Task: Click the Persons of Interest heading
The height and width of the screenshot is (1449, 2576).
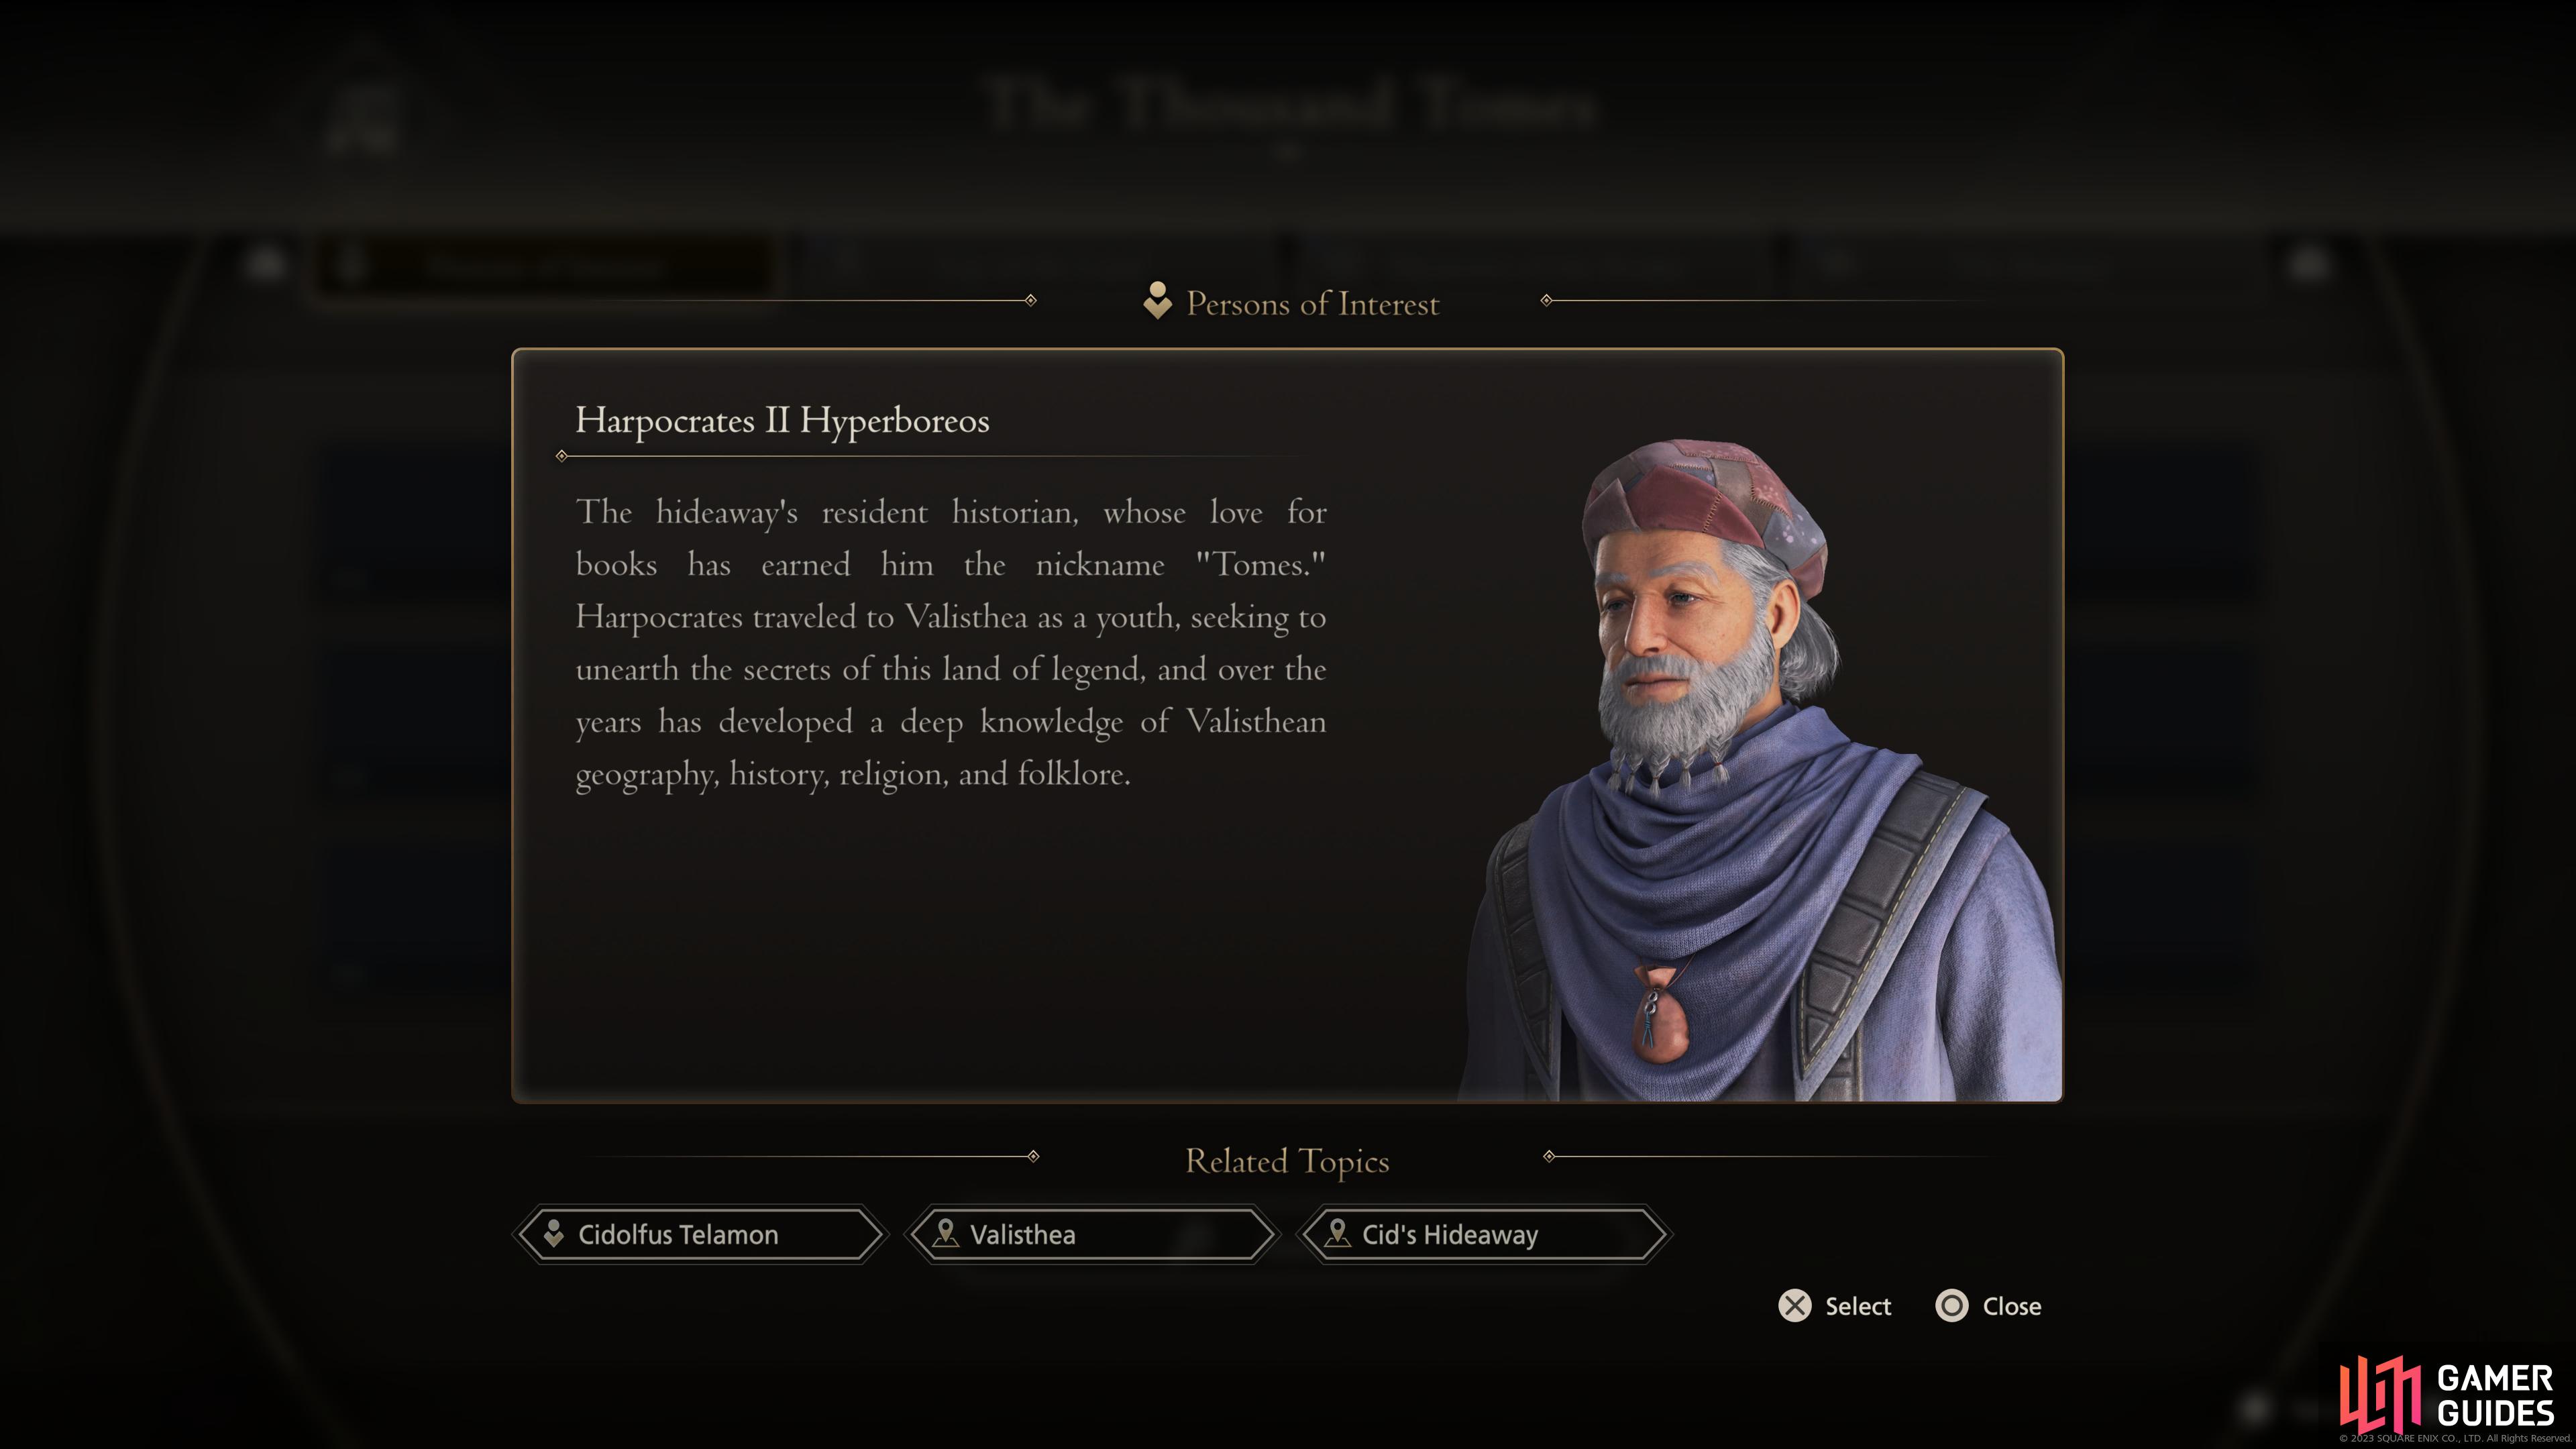Action: [x=1312, y=303]
